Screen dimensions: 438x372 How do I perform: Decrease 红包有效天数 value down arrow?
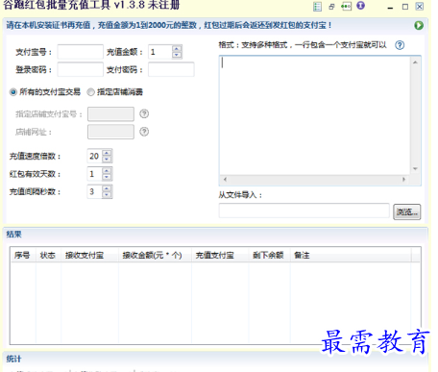(x=107, y=177)
